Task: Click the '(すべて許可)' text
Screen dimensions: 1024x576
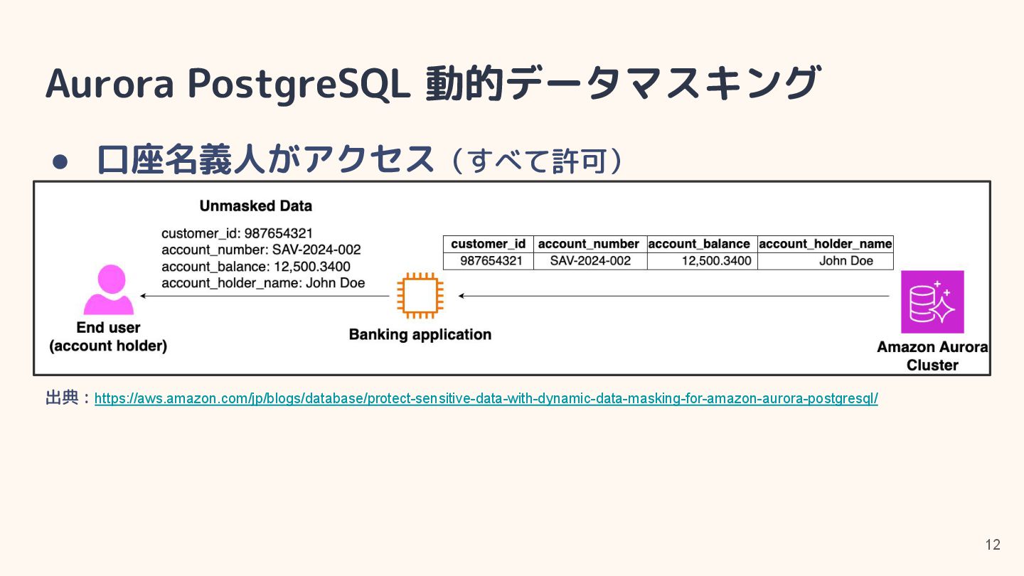Action: (537, 161)
